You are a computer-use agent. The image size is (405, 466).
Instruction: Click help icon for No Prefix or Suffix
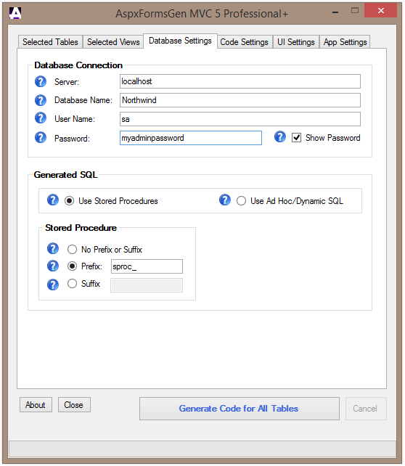point(53,248)
